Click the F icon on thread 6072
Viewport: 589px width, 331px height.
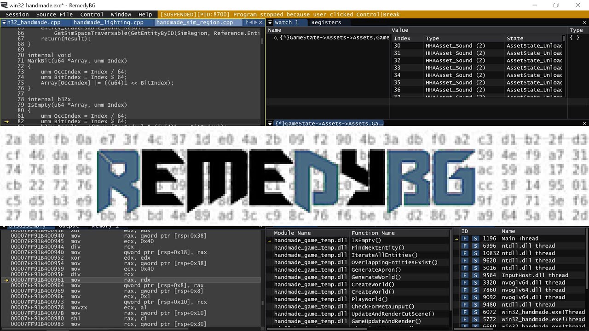pos(465,312)
